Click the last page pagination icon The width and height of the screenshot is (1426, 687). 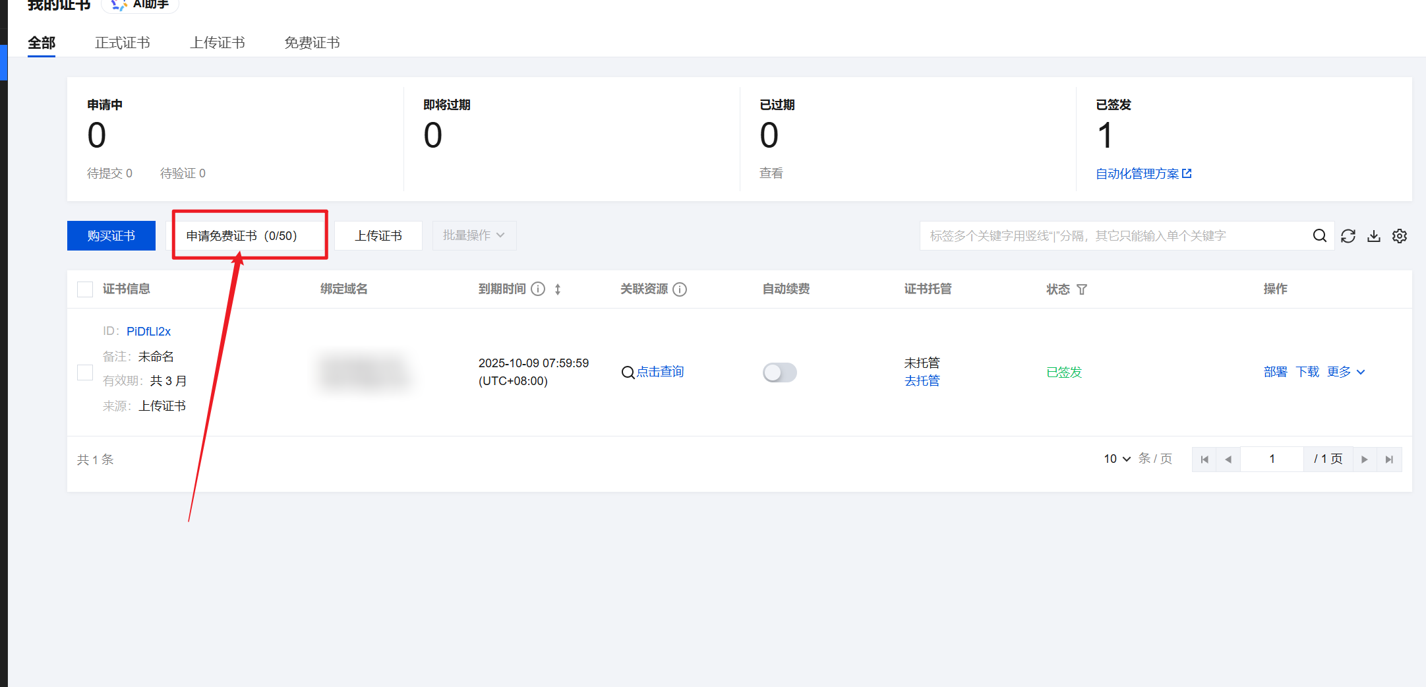coord(1390,459)
